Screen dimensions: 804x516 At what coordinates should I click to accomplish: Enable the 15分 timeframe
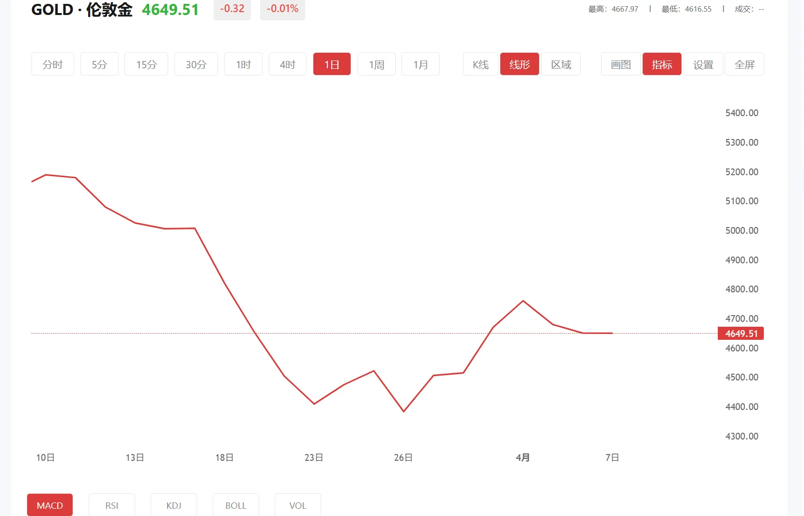point(146,64)
